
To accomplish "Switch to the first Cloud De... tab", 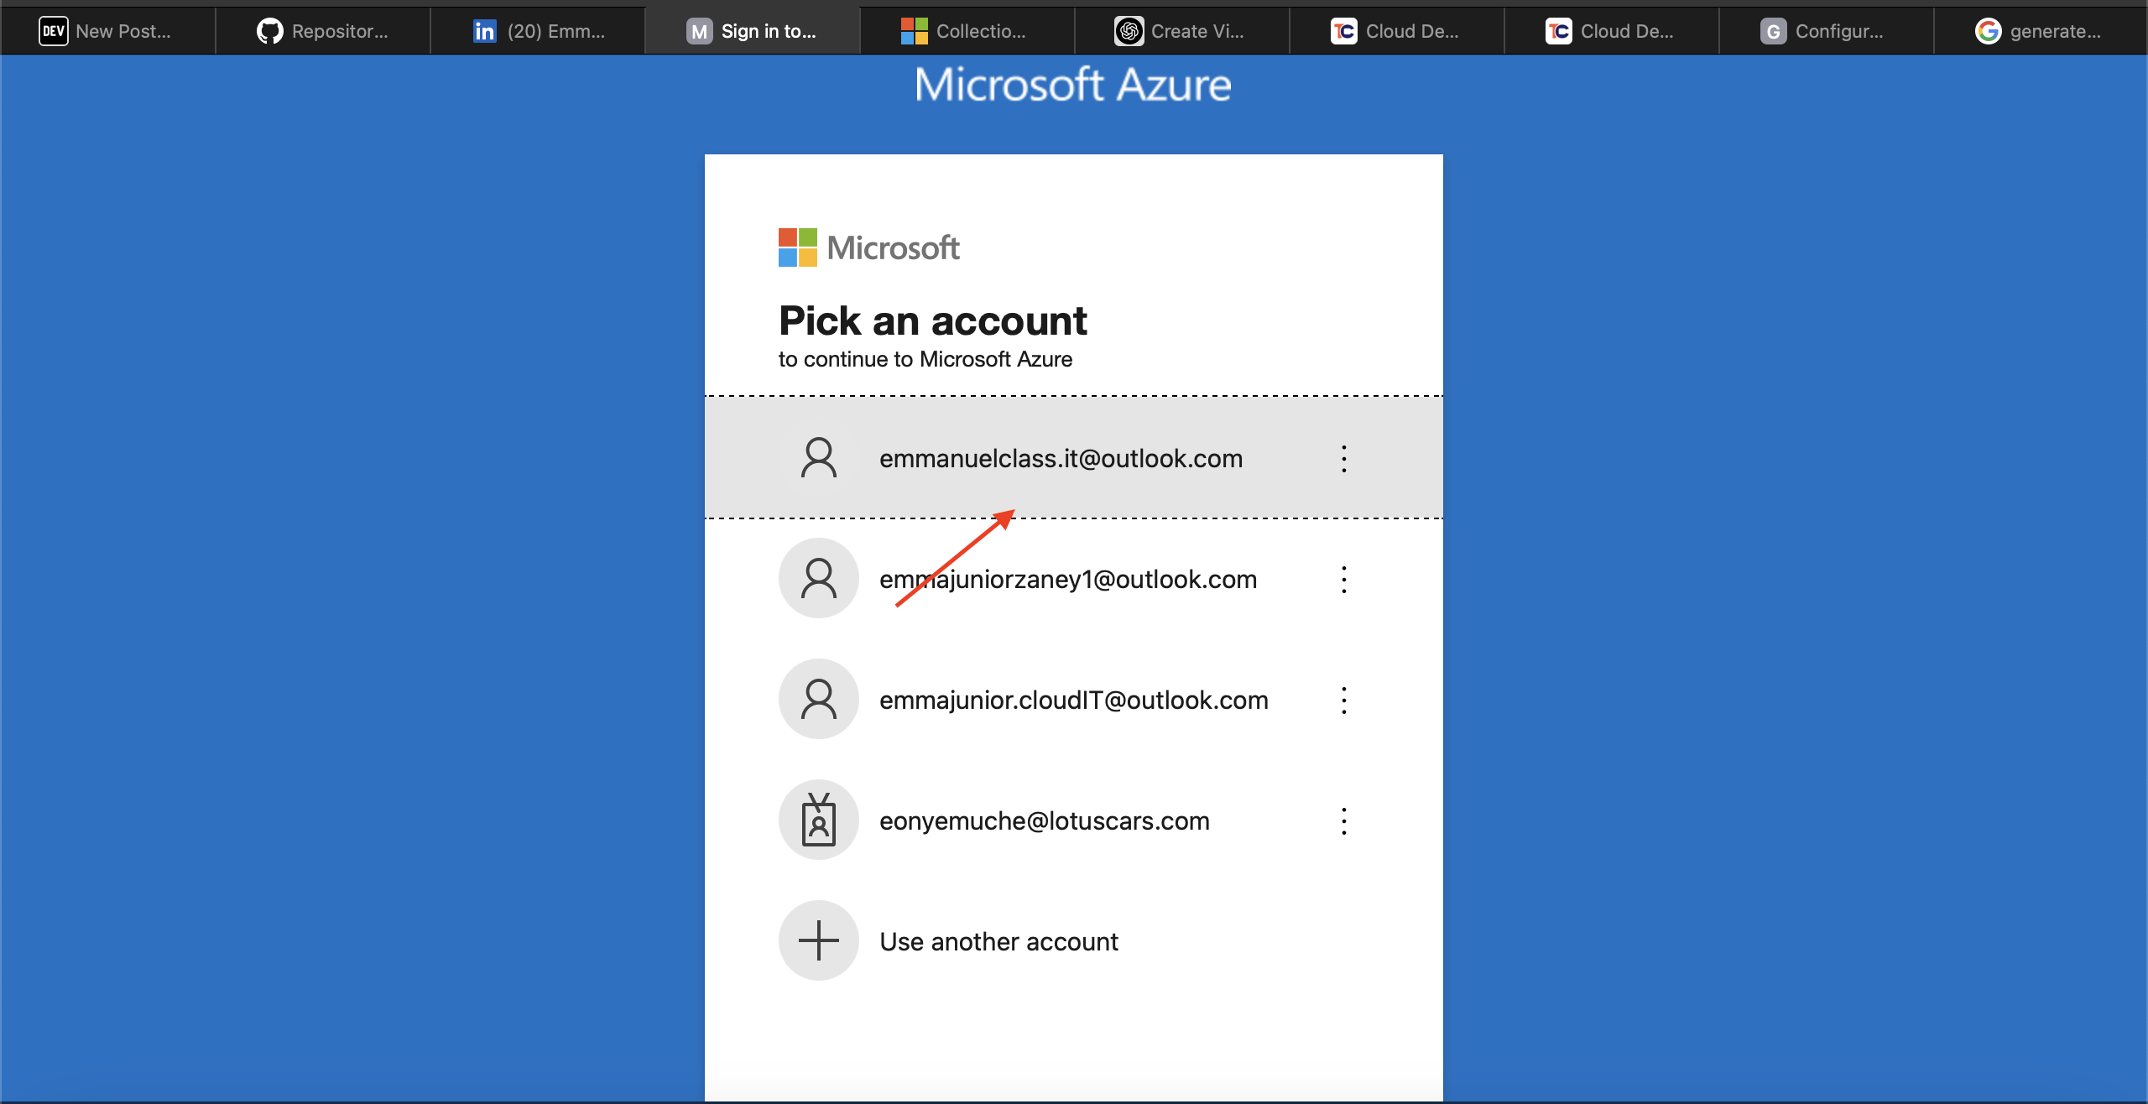I will (x=1397, y=31).
